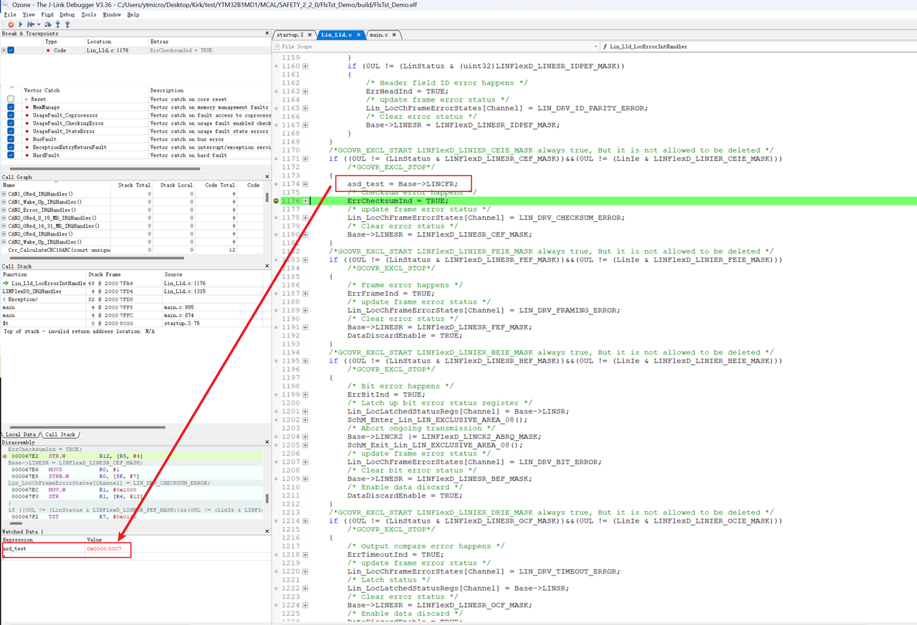
Task: Enable the Reset vector catch checkbox
Action: 11,100
